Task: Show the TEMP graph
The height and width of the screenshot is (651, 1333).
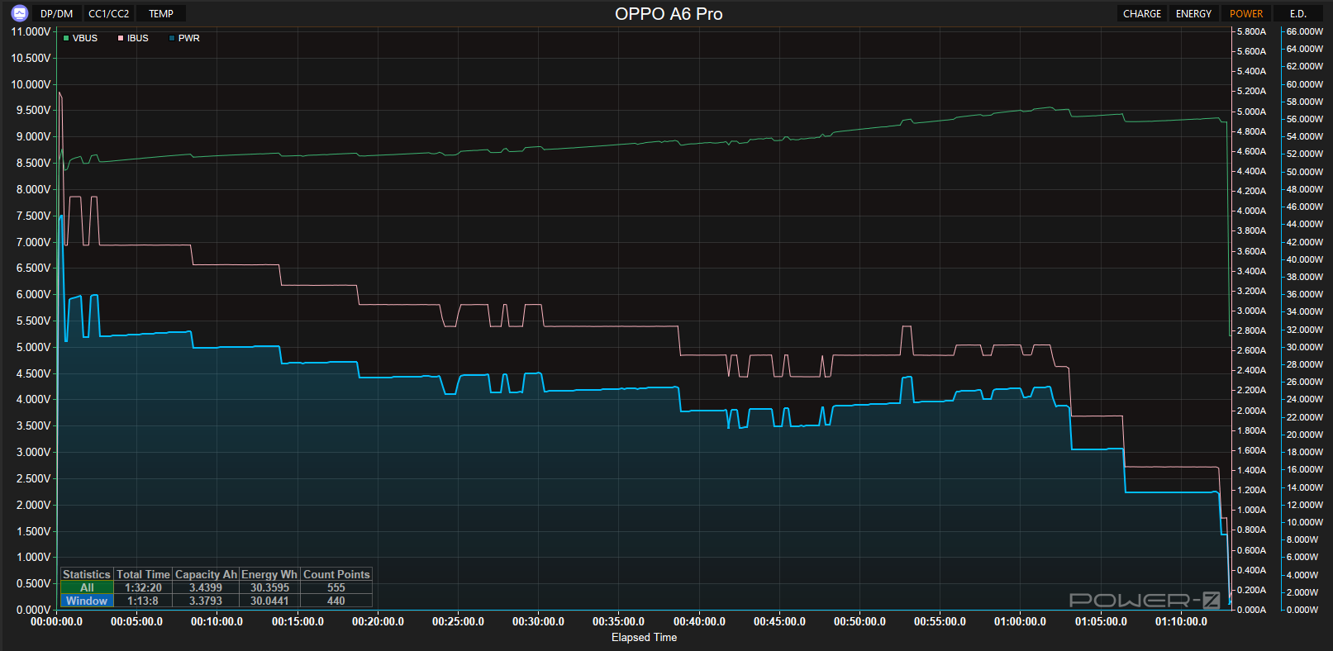Action: coord(161,14)
